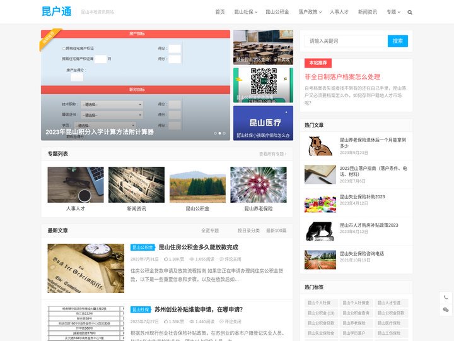
Task: Click the WeChat icon in the floating sidebar
Action: [x=446, y=309]
